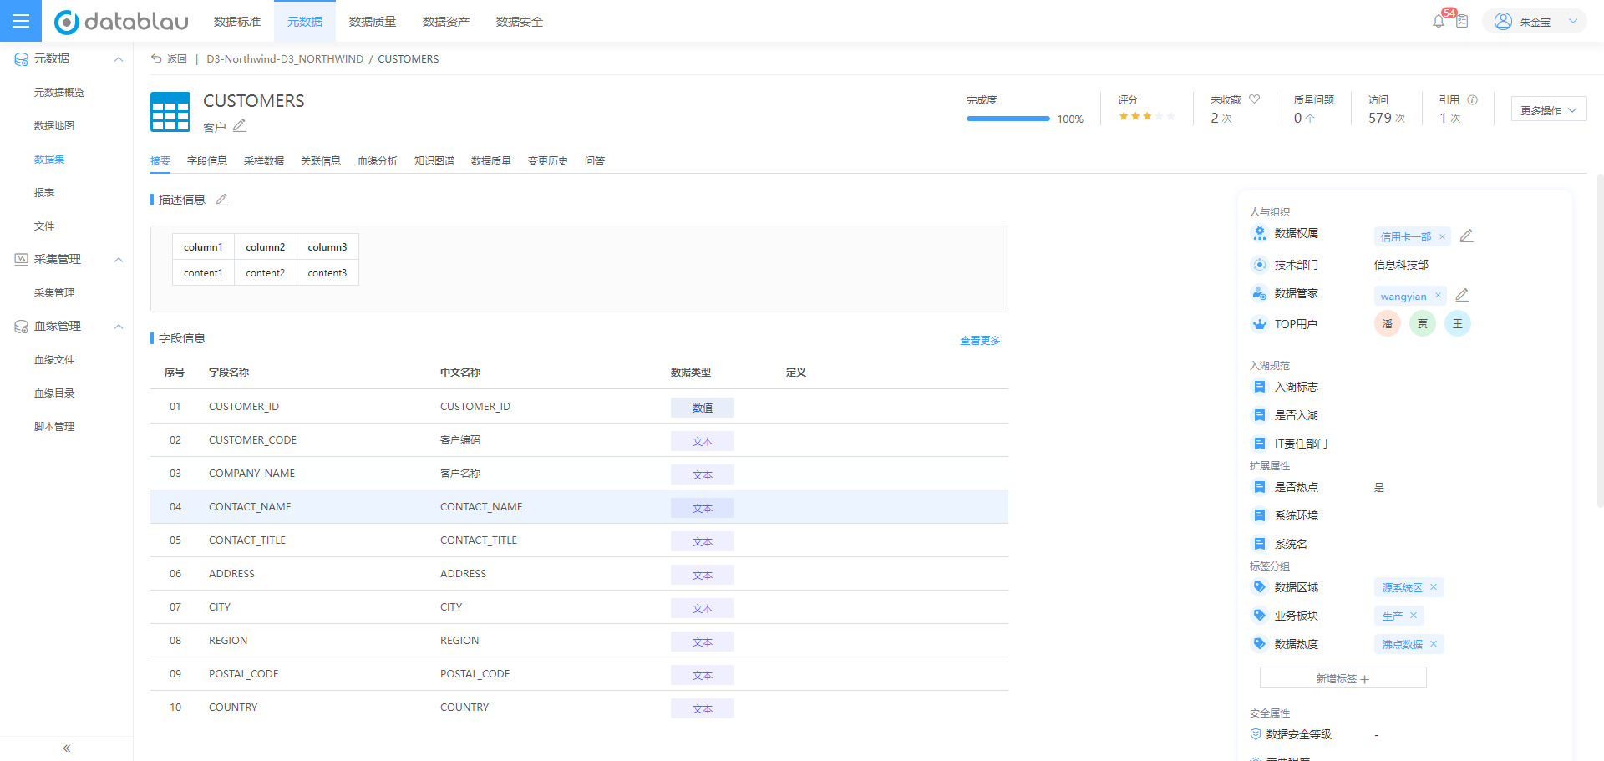The height and width of the screenshot is (761, 1604).
Task: Open the hamburger menu icon
Action: [x=21, y=21]
